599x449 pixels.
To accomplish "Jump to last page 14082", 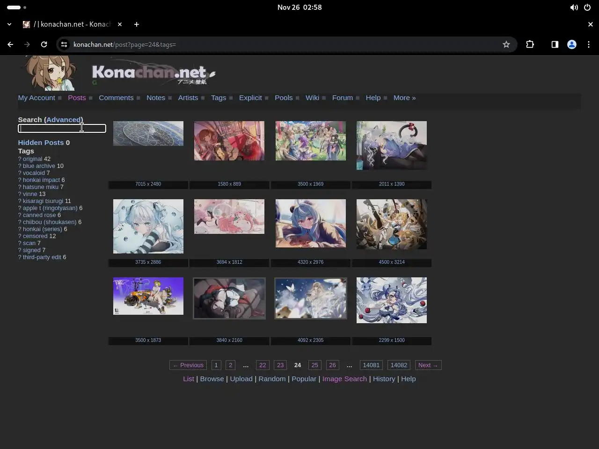I will [x=399, y=365].
